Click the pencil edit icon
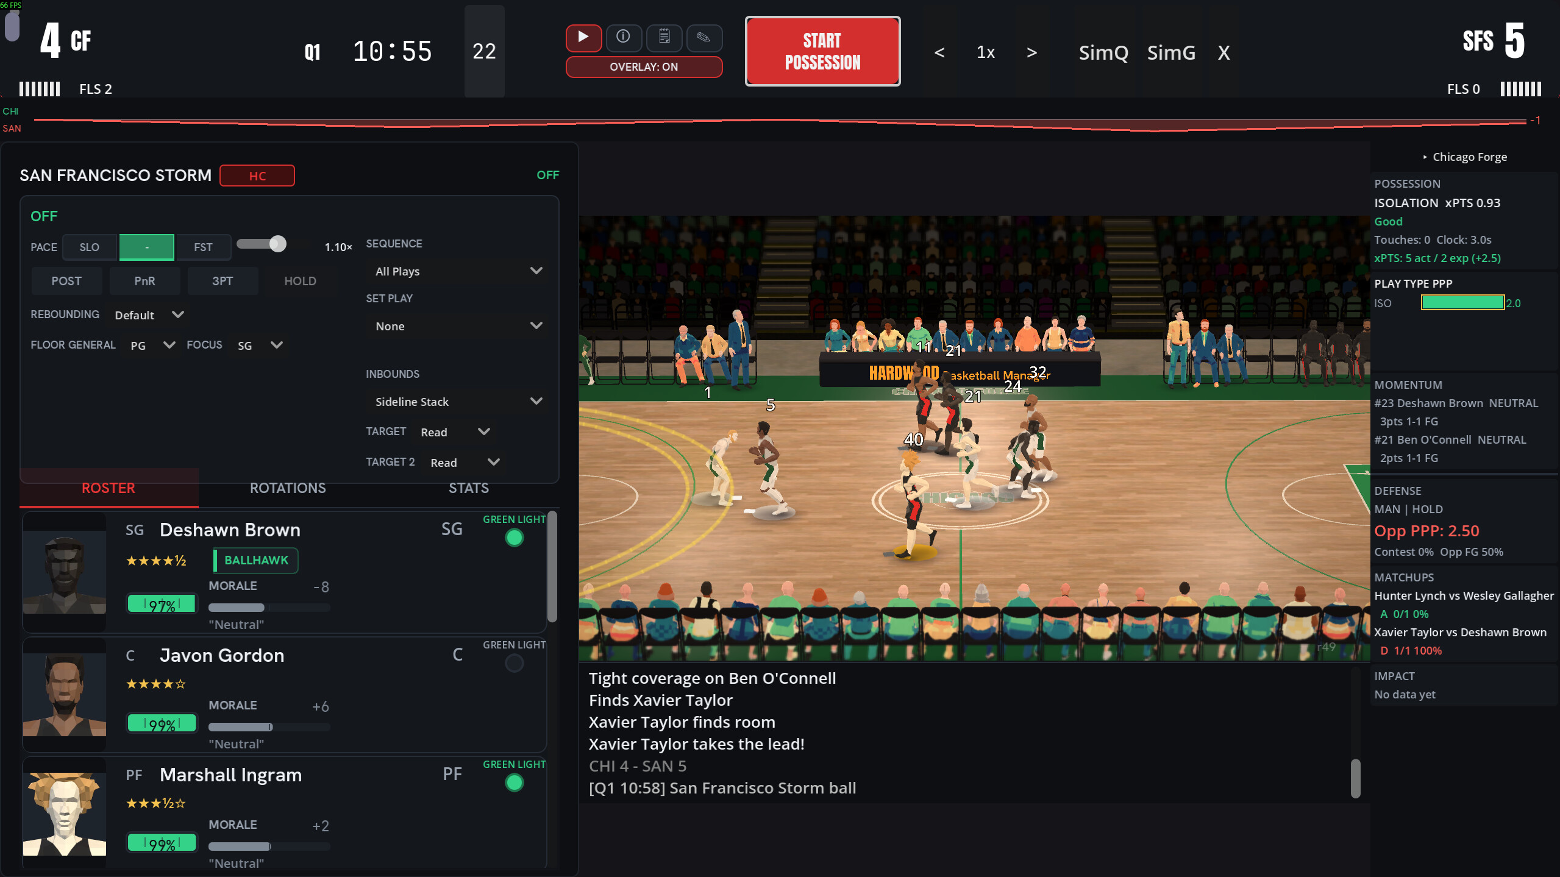1560x877 pixels. 704,38
